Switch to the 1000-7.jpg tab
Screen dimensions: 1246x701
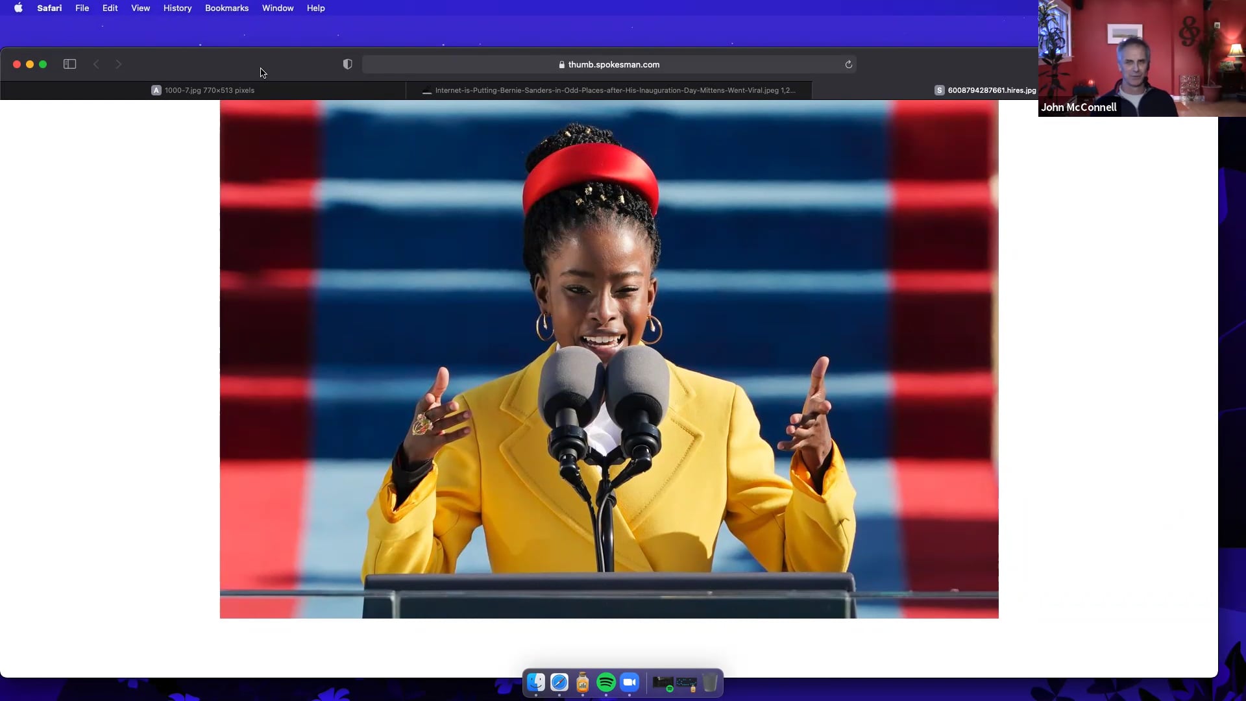[x=202, y=90]
